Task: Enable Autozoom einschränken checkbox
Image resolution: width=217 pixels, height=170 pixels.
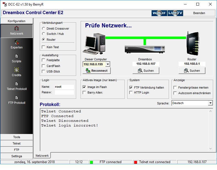Action: click(175, 93)
